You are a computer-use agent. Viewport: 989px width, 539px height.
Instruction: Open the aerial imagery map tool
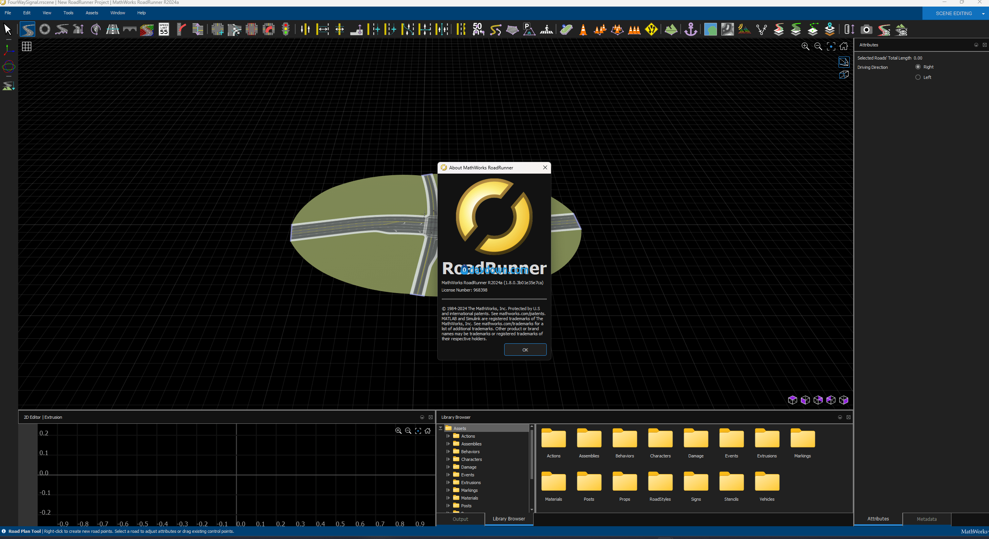click(x=710, y=29)
